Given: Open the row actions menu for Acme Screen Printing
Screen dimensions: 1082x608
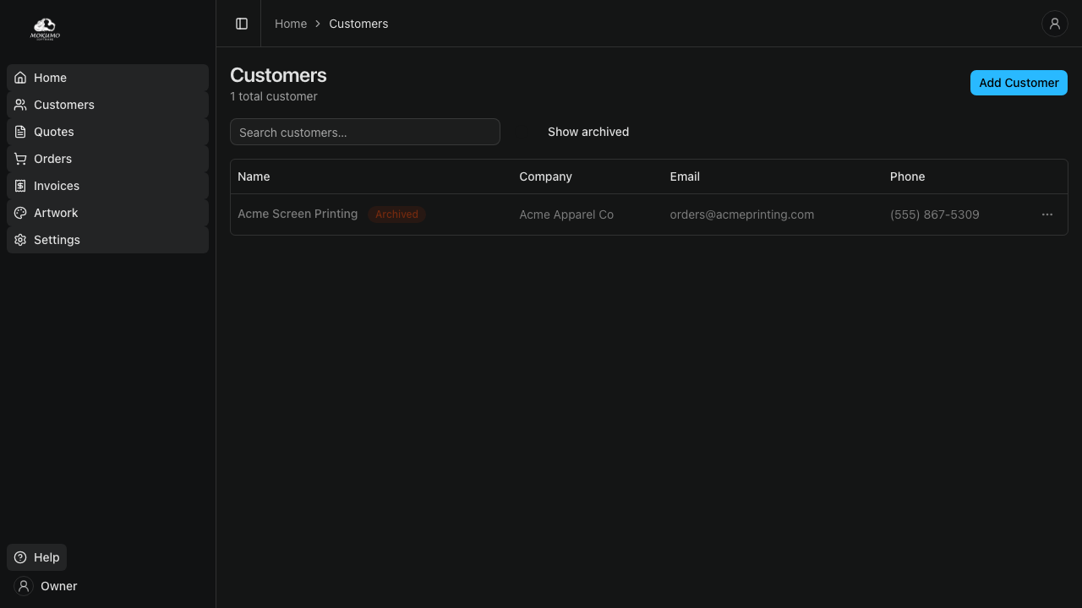Looking at the screenshot, I should click(1046, 214).
